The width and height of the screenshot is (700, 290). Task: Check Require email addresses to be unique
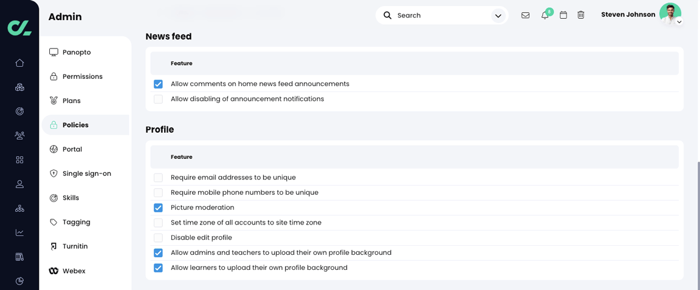pyautogui.click(x=158, y=177)
